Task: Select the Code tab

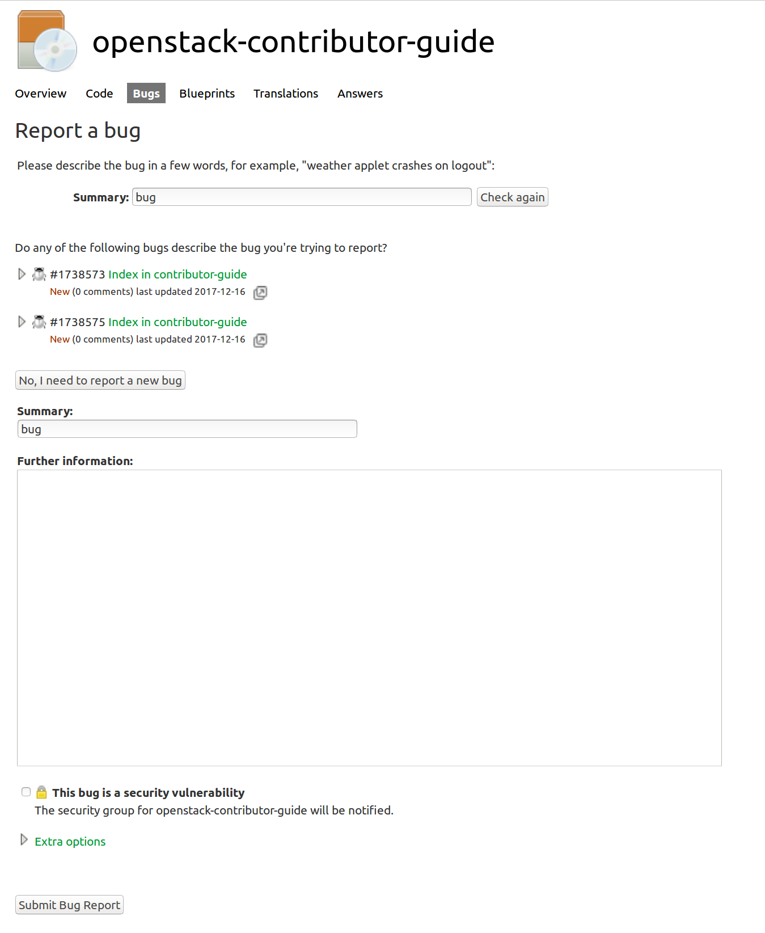Action: click(99, 94)
